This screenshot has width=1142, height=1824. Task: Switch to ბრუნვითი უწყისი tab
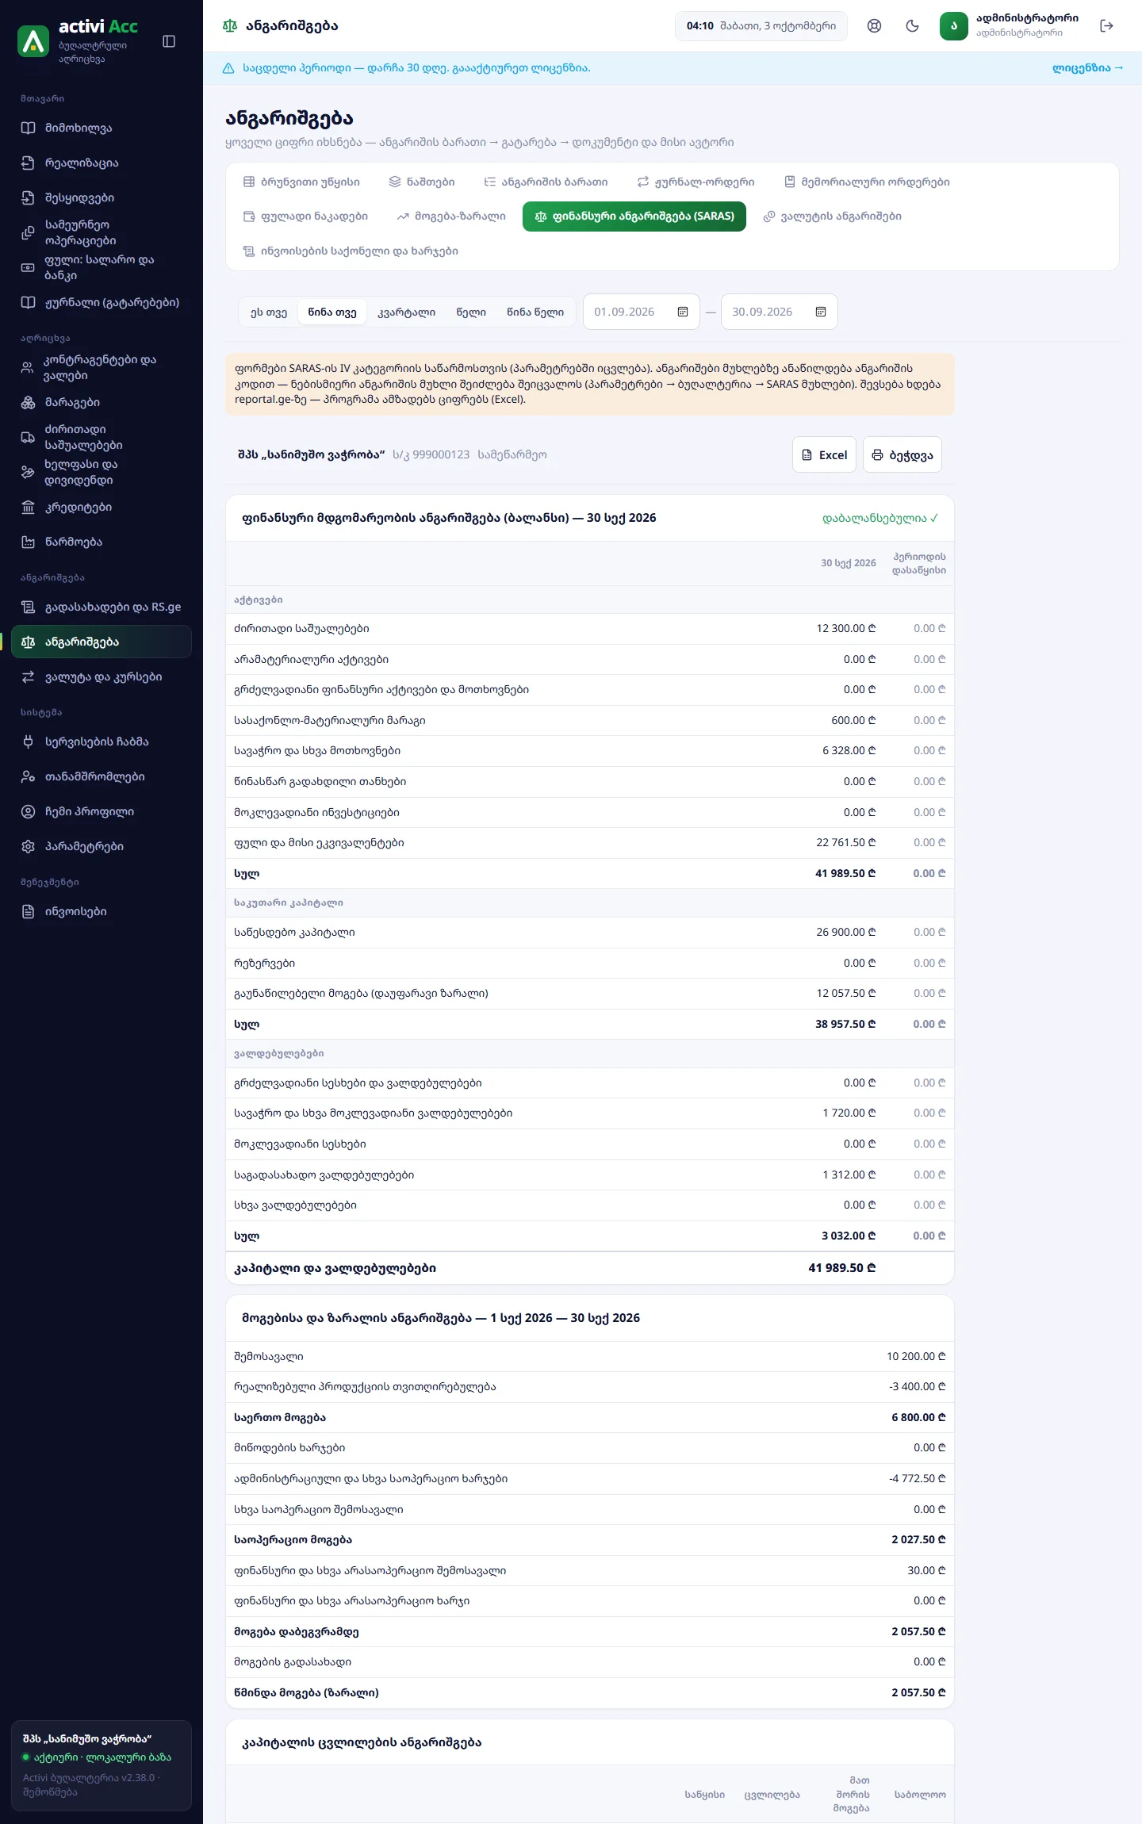pyautogui.click(x=301, y=182)
